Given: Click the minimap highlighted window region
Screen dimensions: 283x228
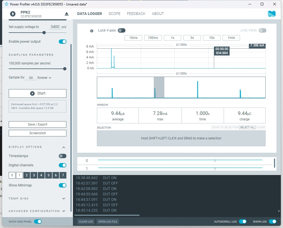Looking at the screenshot, I should click(159, 88).
